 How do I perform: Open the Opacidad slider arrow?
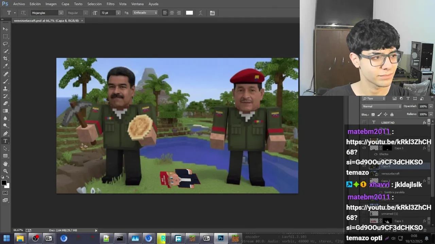coord(431,106)
